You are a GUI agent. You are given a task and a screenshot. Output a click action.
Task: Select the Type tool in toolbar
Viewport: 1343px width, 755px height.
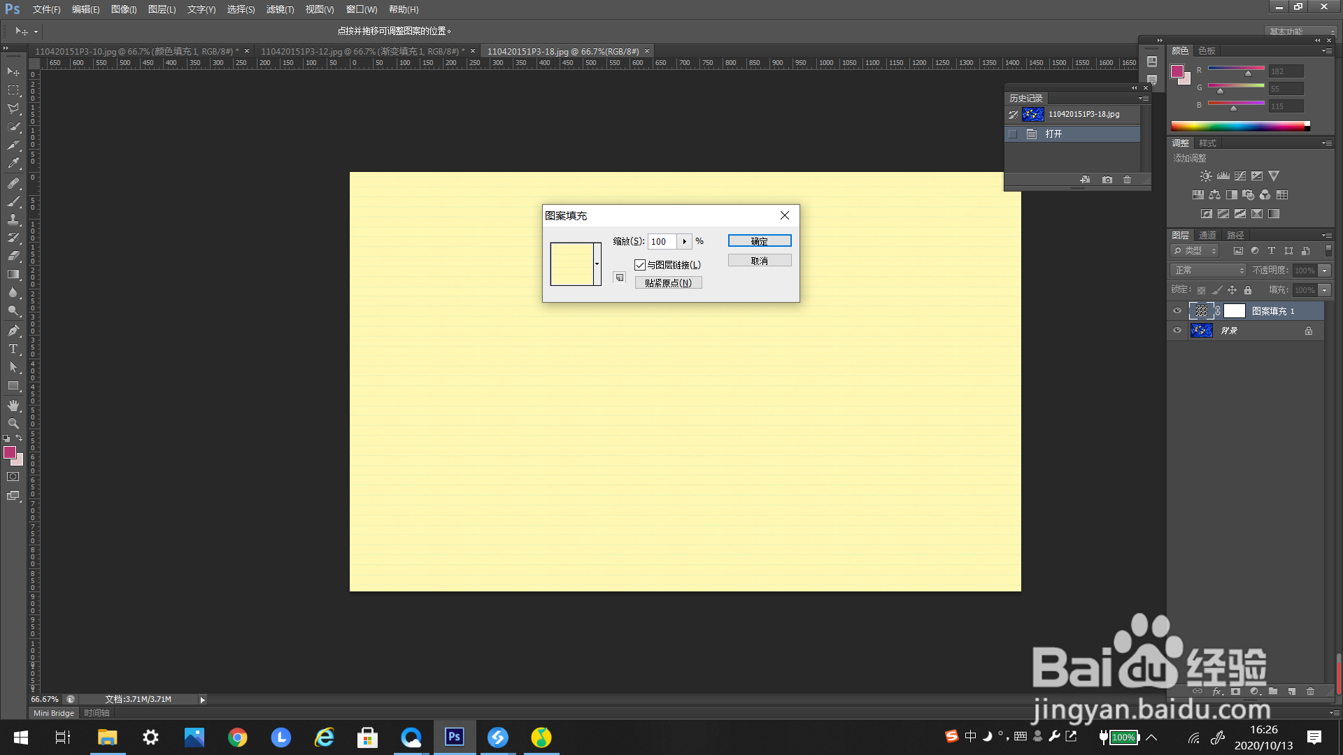[13, 349]
